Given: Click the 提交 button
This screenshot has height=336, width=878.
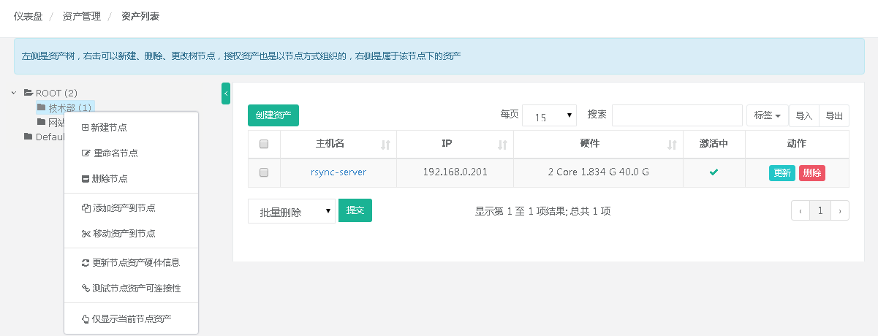Looking at the screenshot, I should click(355, 210).
